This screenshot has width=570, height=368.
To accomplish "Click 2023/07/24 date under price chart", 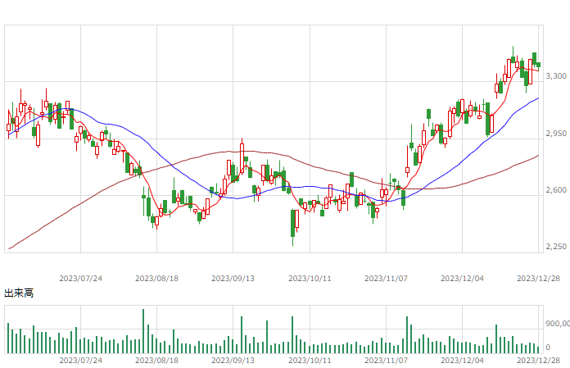I will pos(81,279).
